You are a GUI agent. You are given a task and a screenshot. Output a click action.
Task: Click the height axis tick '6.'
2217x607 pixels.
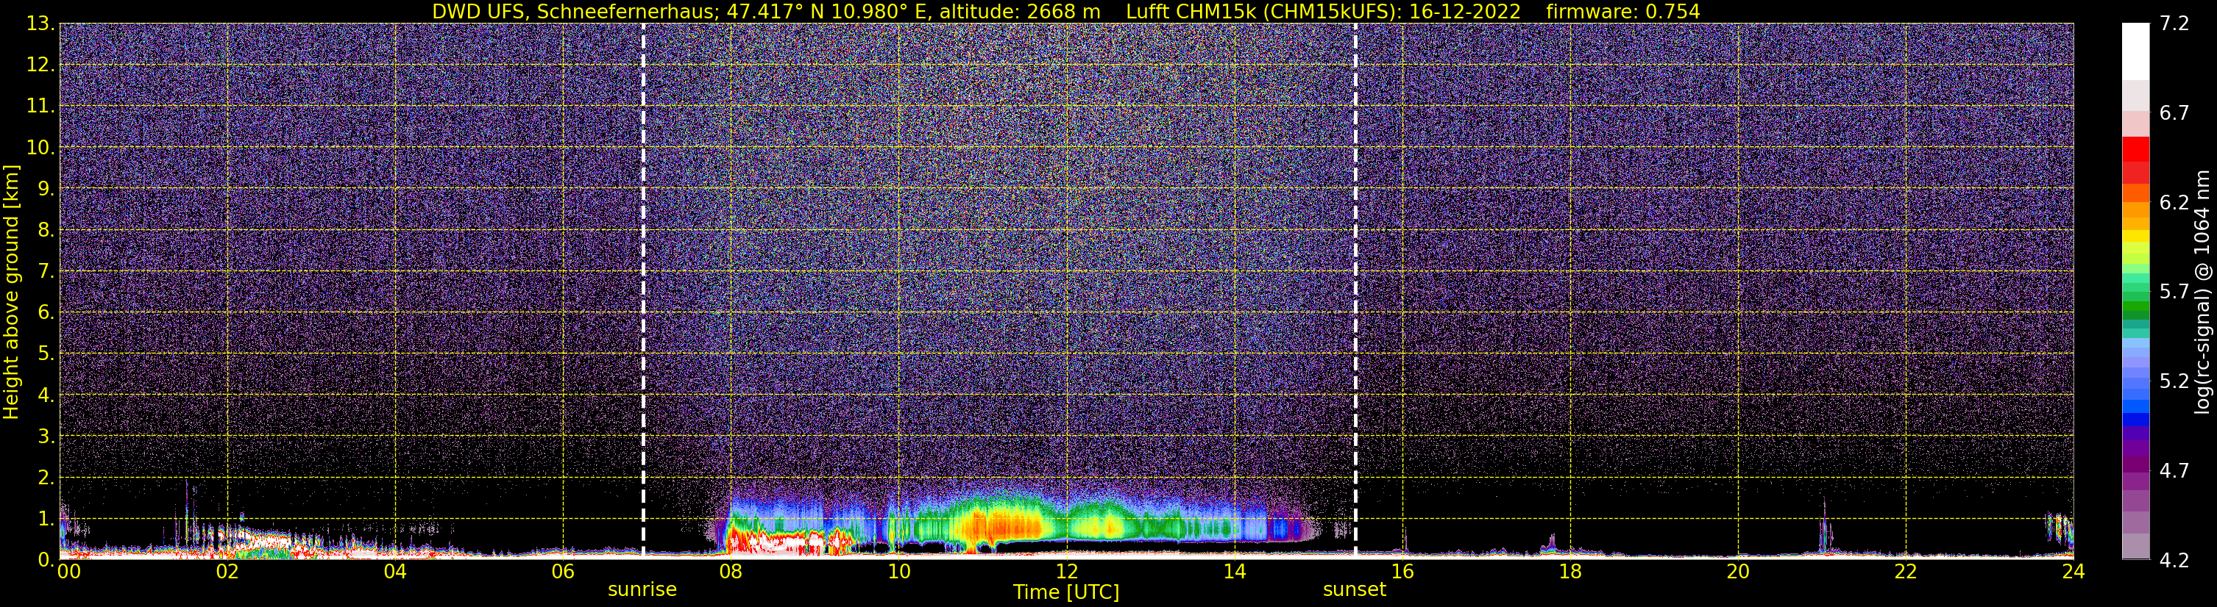[46, 313]
